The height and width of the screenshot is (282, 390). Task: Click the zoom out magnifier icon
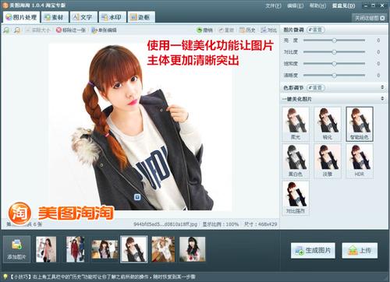pos(17,30)
